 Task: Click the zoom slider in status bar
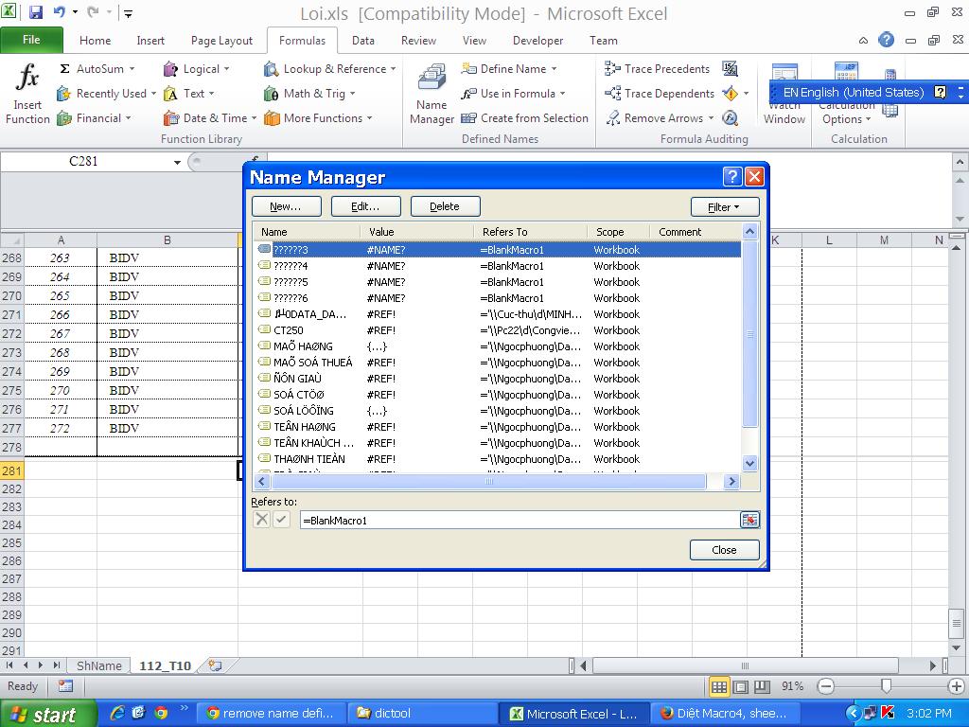[886, 686]
